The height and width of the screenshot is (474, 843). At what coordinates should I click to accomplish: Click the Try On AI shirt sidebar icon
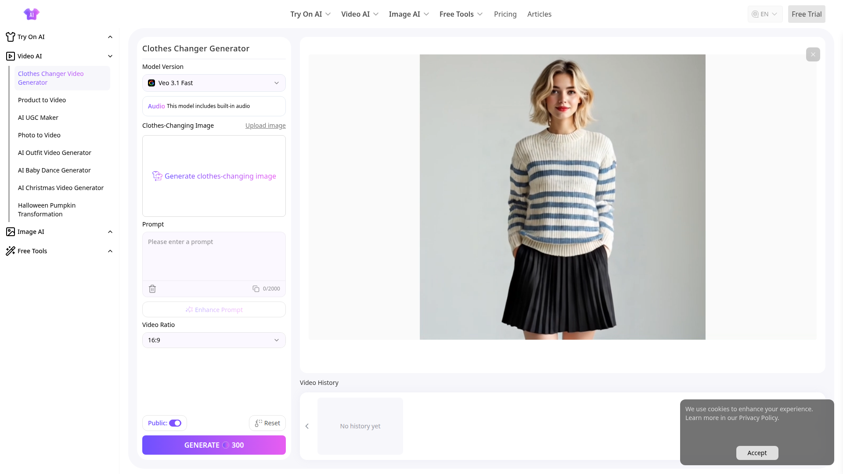pos(11,37)
